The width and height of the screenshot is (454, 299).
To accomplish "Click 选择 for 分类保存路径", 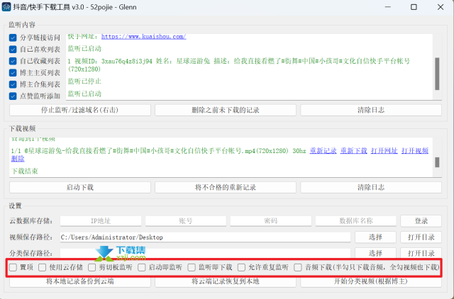I will point(375,254).
